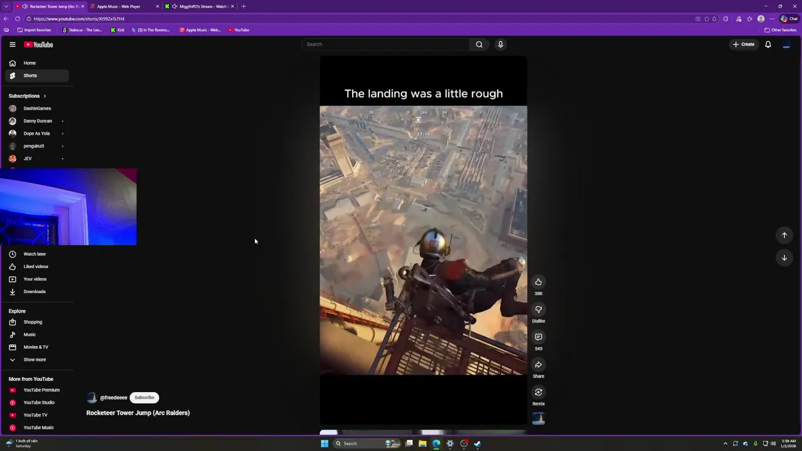This screenshot has width=802, height=451.
Task: Open the penguinz0 channel
Action: (x=37, y=146)
